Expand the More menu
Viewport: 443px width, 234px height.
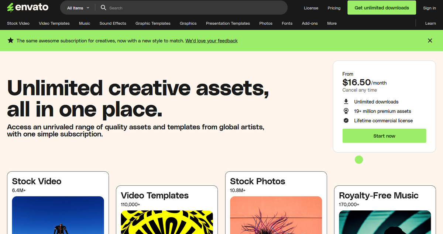332,23
